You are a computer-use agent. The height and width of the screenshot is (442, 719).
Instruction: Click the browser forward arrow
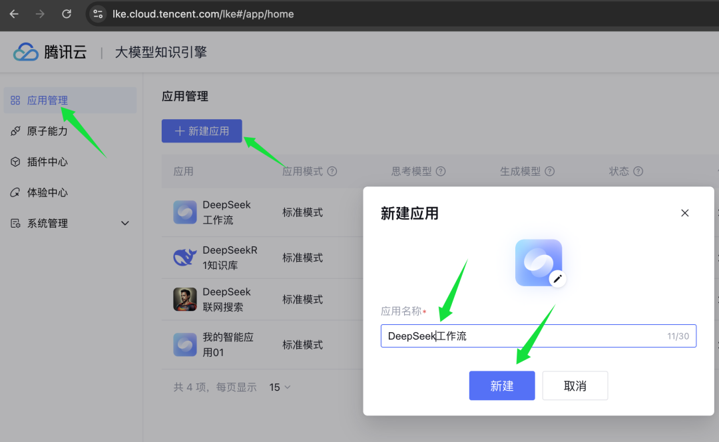(x=41, y=14)
